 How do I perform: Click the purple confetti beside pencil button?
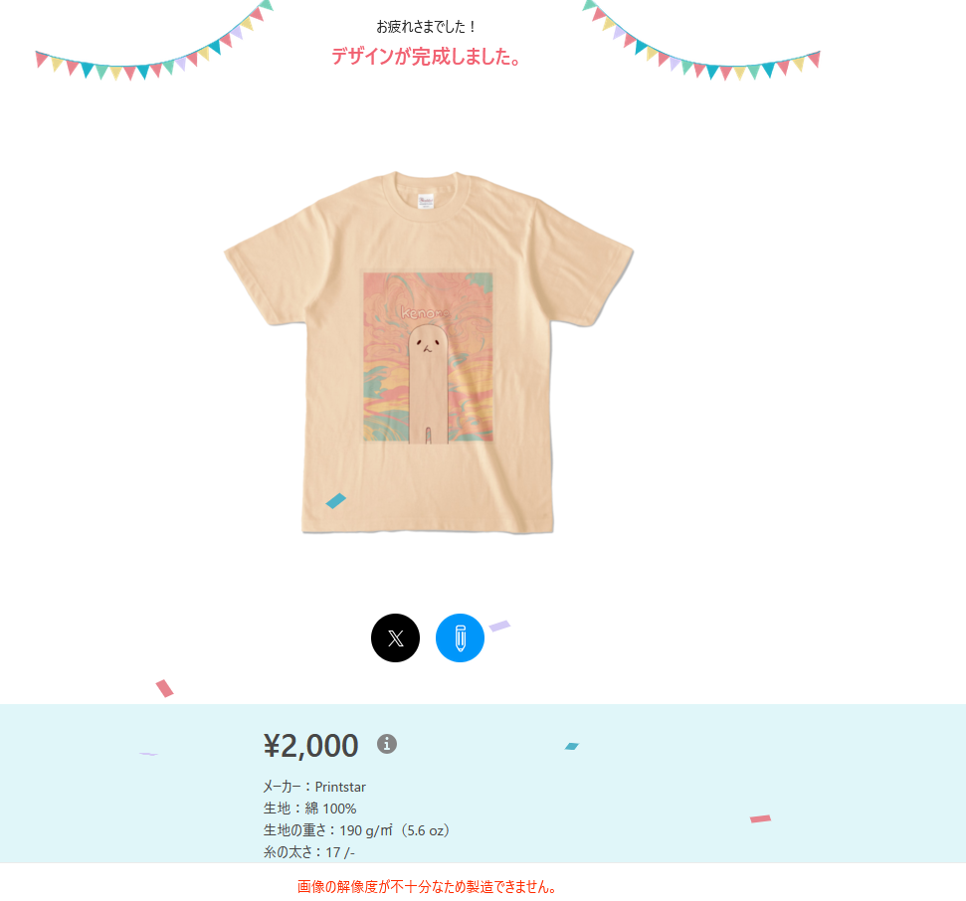click(499, 626)
